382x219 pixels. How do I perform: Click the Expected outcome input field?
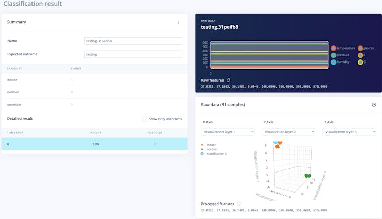(133, 54)
